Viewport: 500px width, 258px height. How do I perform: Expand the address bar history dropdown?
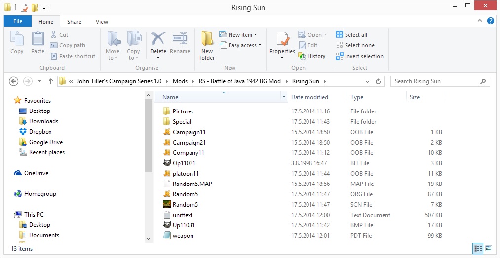point(368,81)
